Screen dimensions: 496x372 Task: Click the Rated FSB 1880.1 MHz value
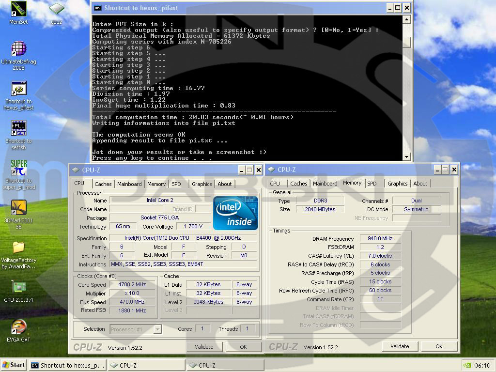tap(132, 310)
